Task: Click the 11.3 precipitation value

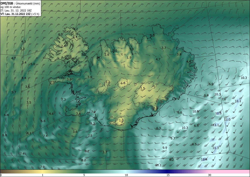Action: tap(215, 148)
